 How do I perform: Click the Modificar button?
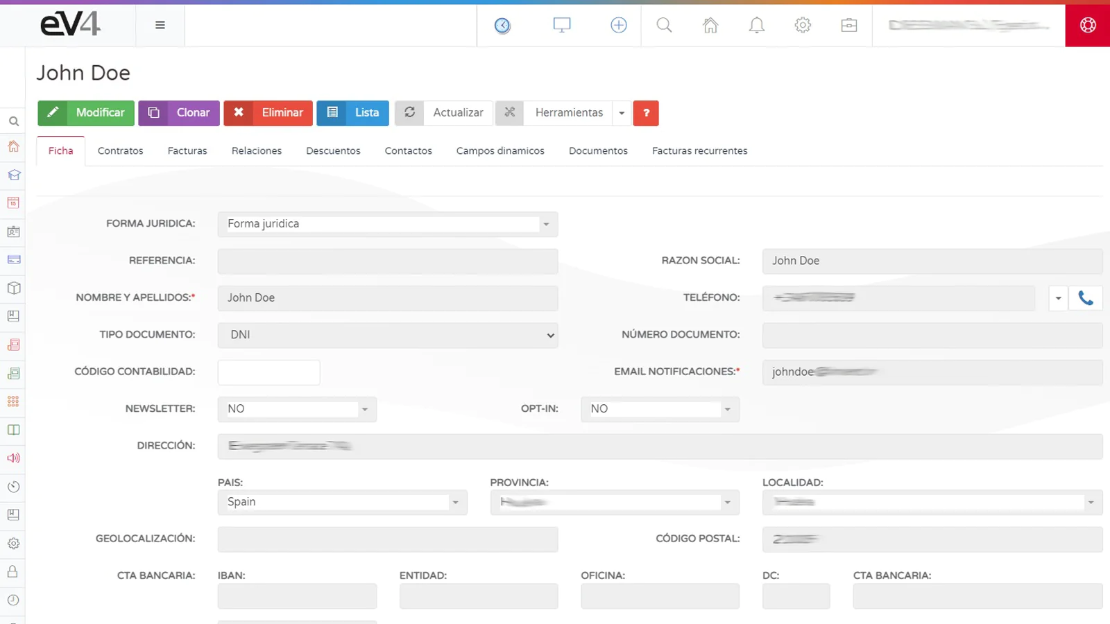86,113
